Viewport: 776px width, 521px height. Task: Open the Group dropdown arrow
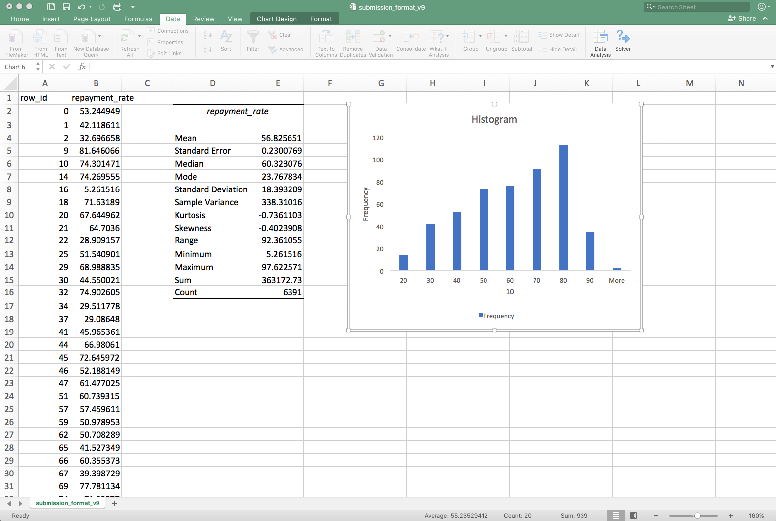[x=480, y=36]
